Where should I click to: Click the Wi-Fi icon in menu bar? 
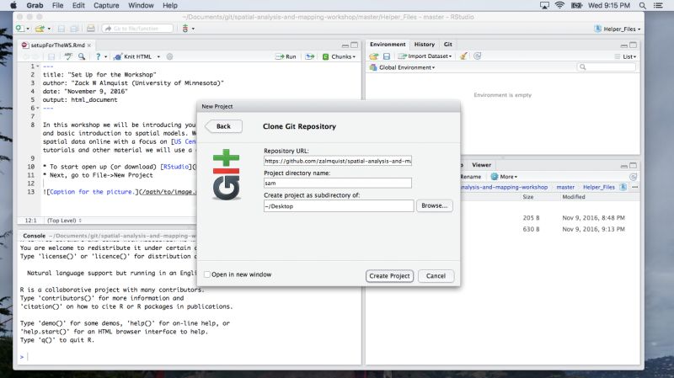(559, 6)
